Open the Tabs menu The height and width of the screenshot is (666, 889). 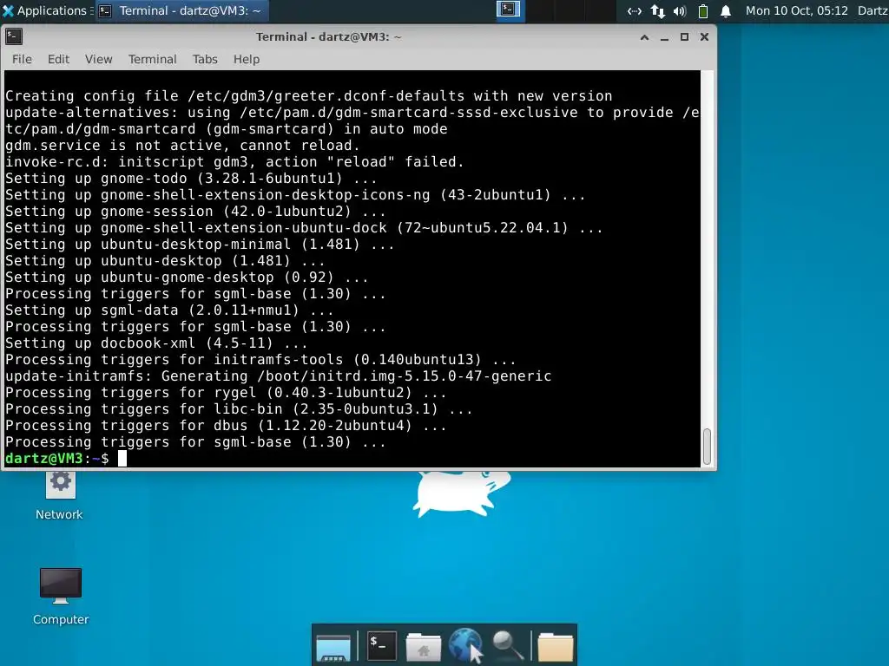[x=205, y=59]
